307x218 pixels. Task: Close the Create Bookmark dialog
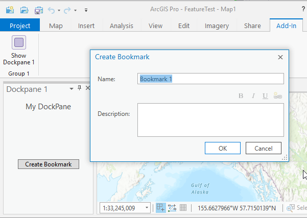[280, 57]
